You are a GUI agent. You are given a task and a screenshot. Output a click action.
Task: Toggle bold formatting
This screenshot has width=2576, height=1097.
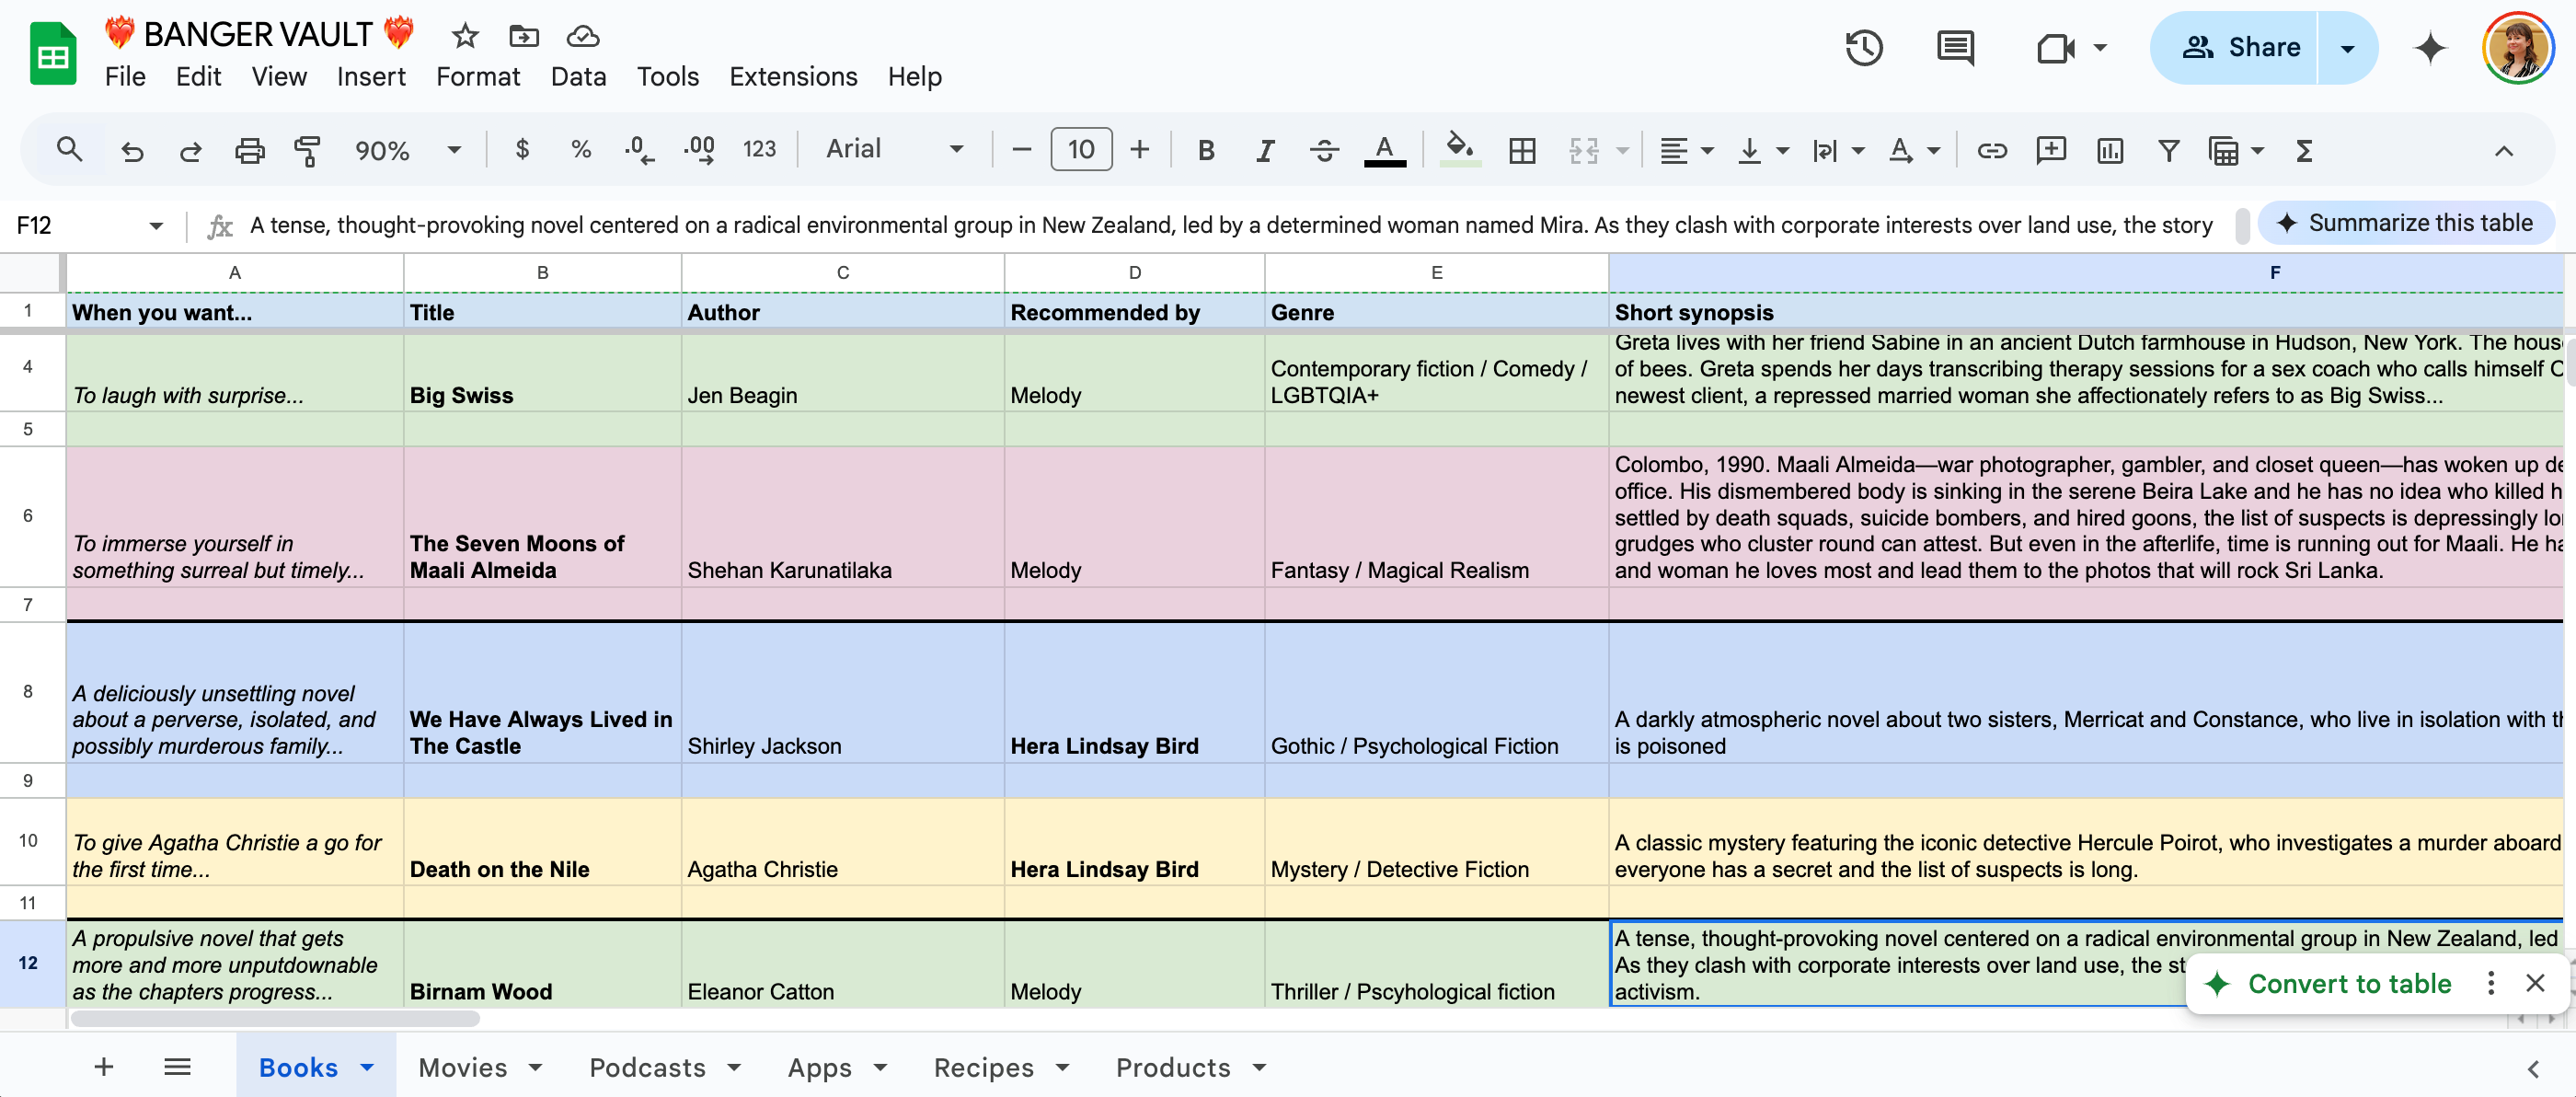(x=1206, y=150)
